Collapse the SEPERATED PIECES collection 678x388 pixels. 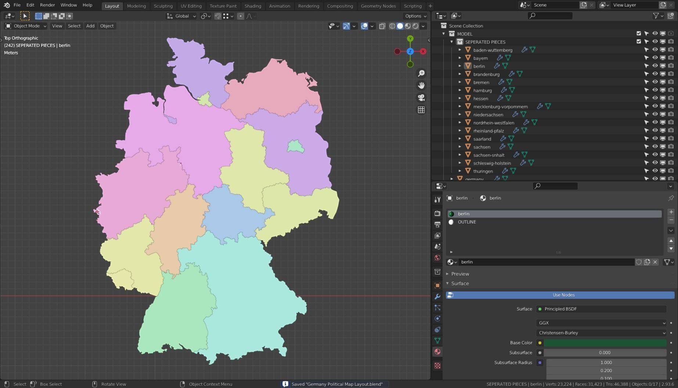click(x=452, y=41)
